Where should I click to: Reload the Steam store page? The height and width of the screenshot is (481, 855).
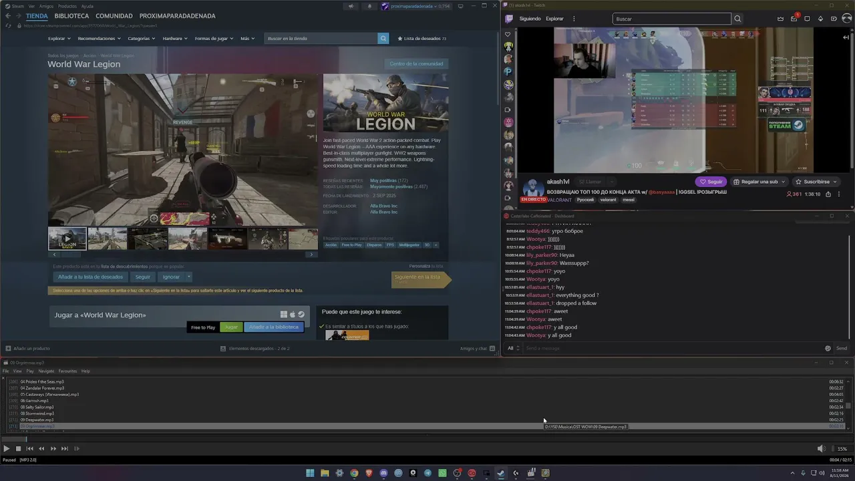coord(7,25)
